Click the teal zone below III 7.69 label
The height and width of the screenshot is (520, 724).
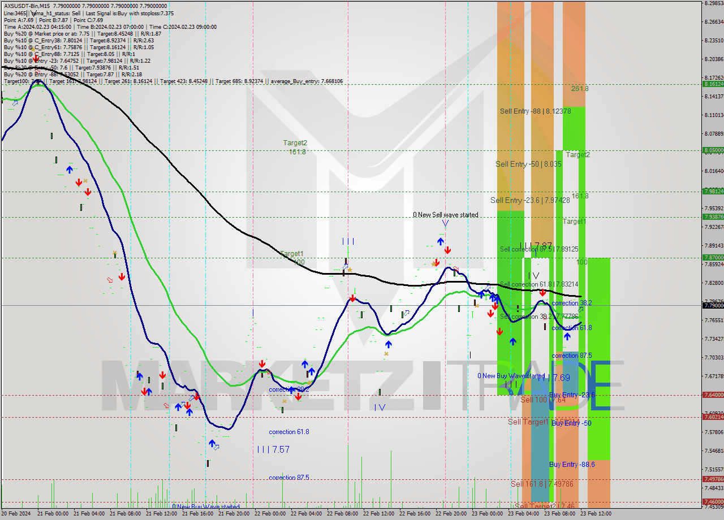point(540,441)
